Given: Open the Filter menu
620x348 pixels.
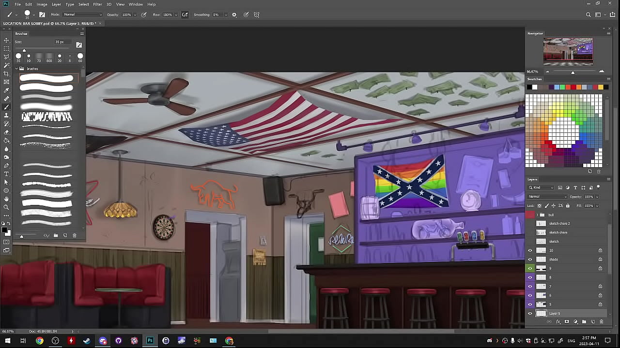Looking at the screenshot, I should point(97,4).
